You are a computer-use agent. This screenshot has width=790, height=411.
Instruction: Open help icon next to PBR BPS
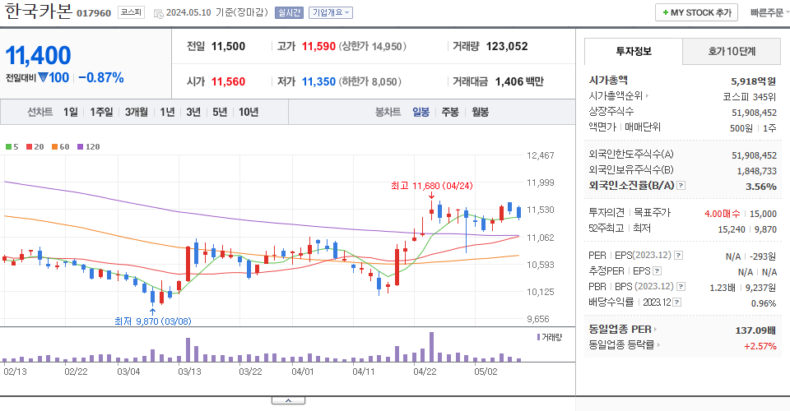tap(681, 287)
